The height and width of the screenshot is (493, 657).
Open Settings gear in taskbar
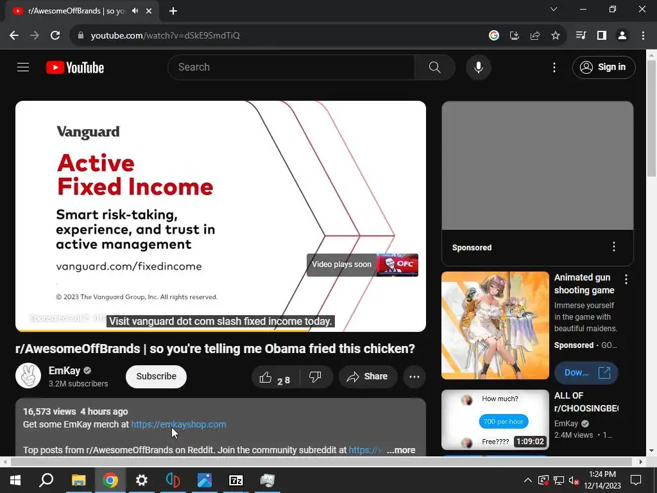[142, 480]
